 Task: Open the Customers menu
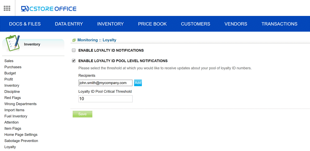tap(196, 24)
